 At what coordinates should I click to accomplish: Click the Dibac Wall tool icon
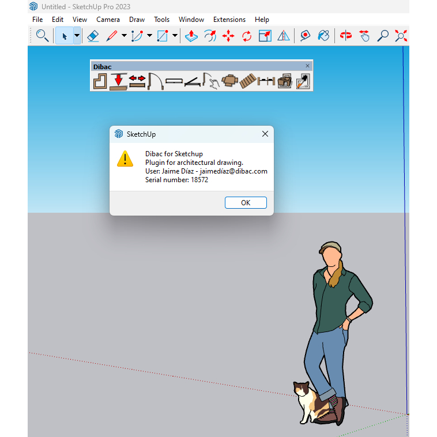(100, 81)
